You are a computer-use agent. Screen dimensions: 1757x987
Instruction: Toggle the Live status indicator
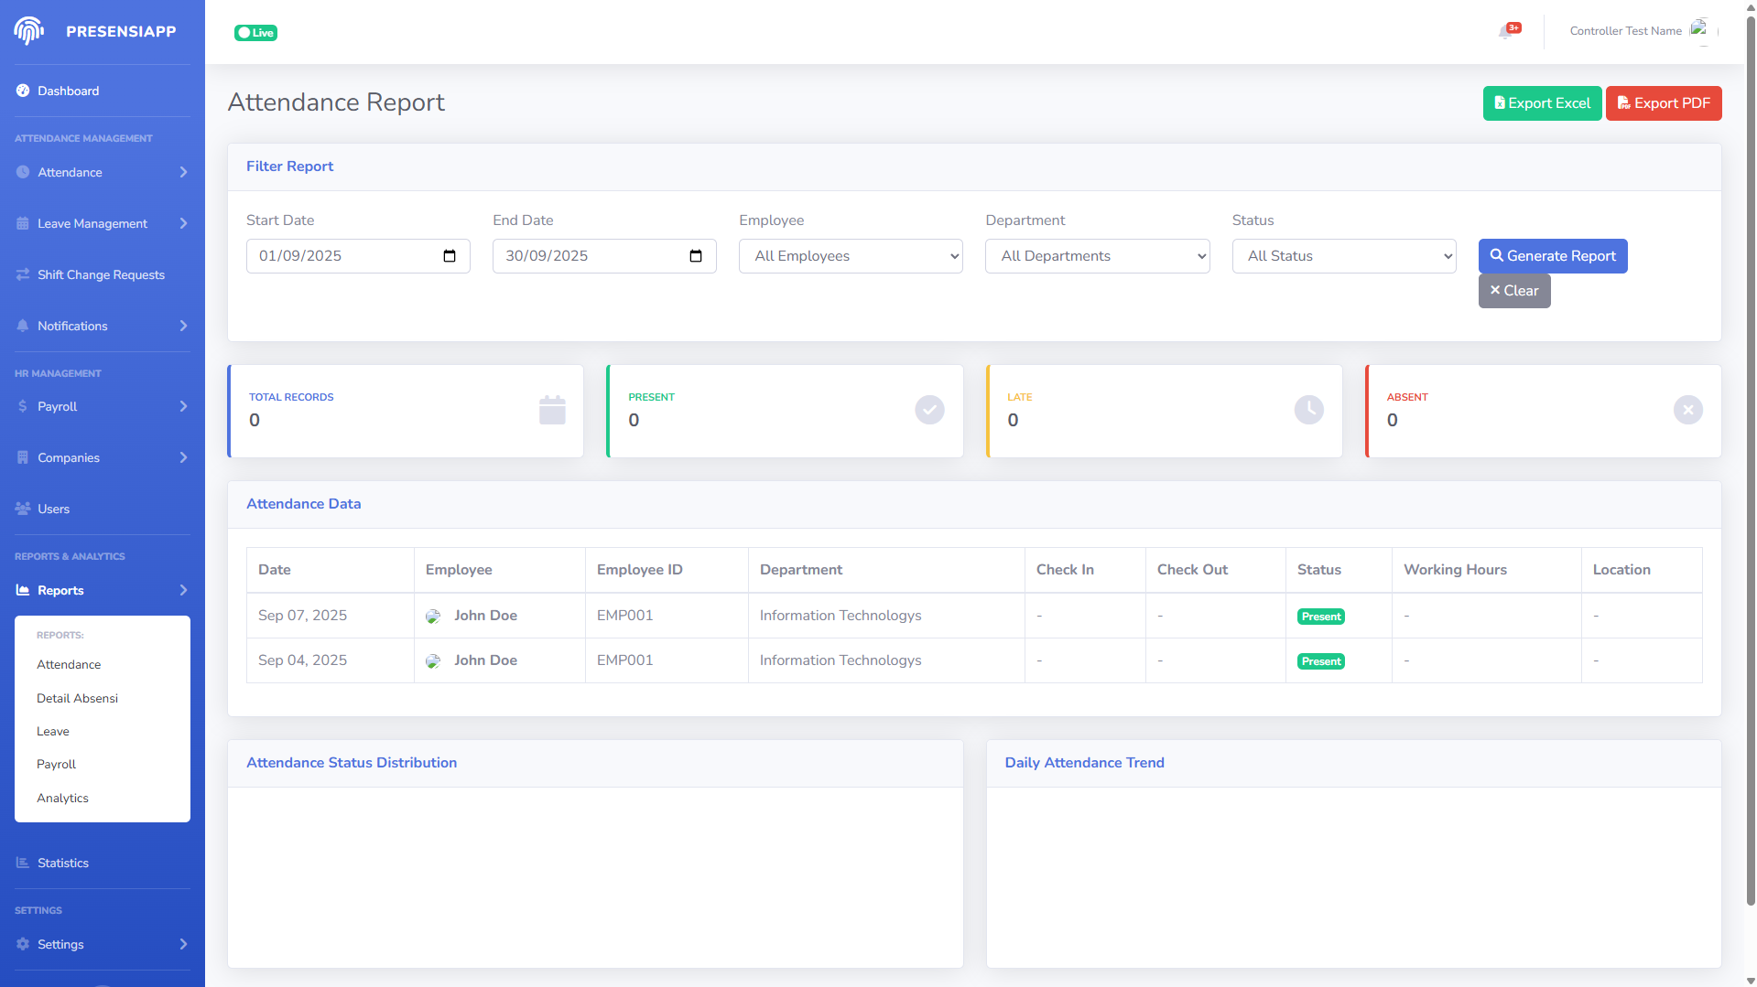(x=255, y=33)
